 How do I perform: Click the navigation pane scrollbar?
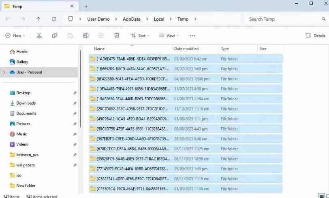(x=81, y=89)
